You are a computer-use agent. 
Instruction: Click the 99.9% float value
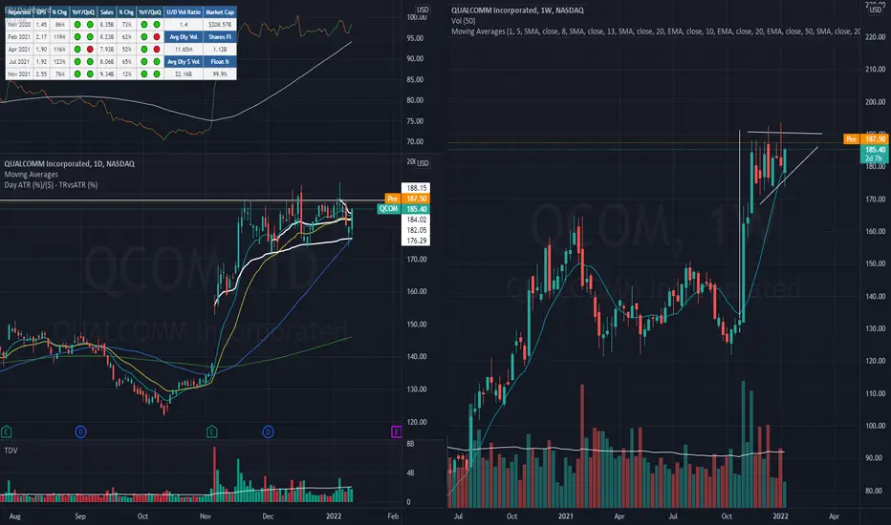pyautogui.click(x=220, y=73)
